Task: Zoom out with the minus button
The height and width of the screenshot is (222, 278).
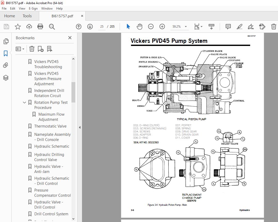Action: pyautogui.click(x=151, y=27)
